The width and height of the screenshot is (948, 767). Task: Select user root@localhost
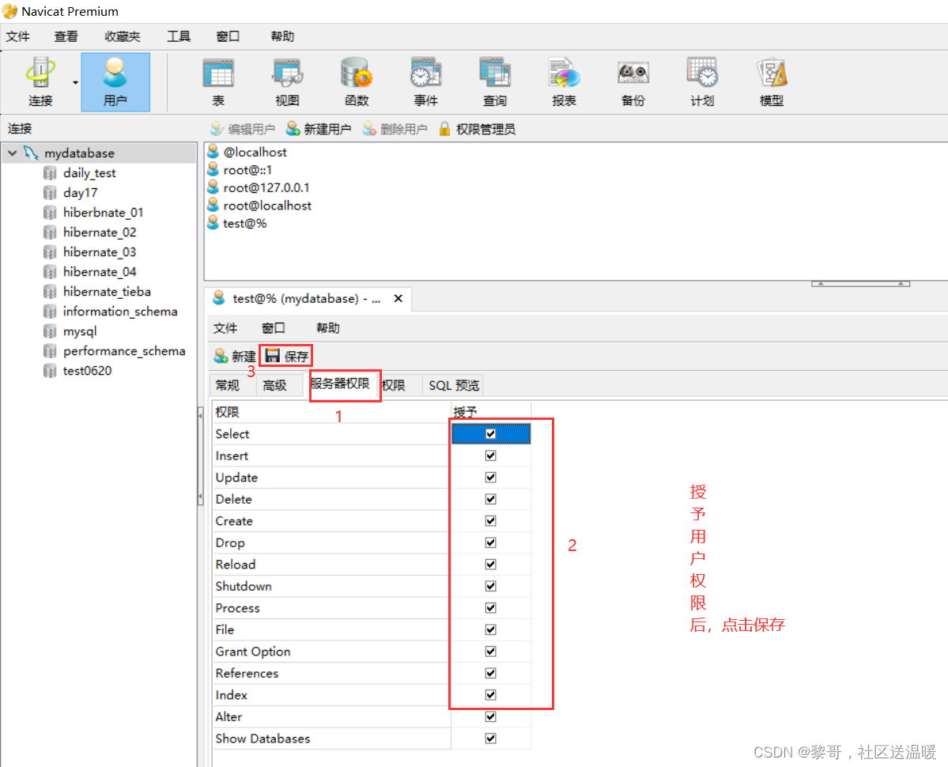pyautogui.click(x=267, y=206)
